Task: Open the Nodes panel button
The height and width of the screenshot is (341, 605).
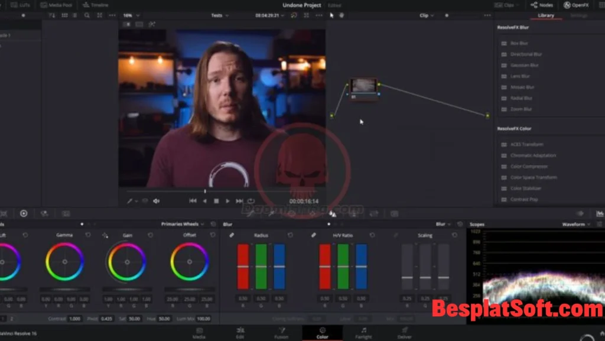Action: click(542, 5)
